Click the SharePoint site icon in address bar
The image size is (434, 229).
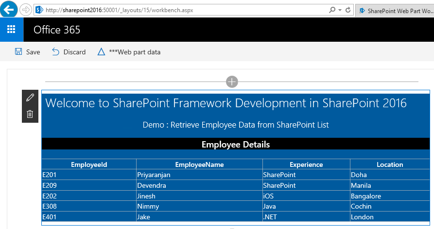click(x=39, y=10)
